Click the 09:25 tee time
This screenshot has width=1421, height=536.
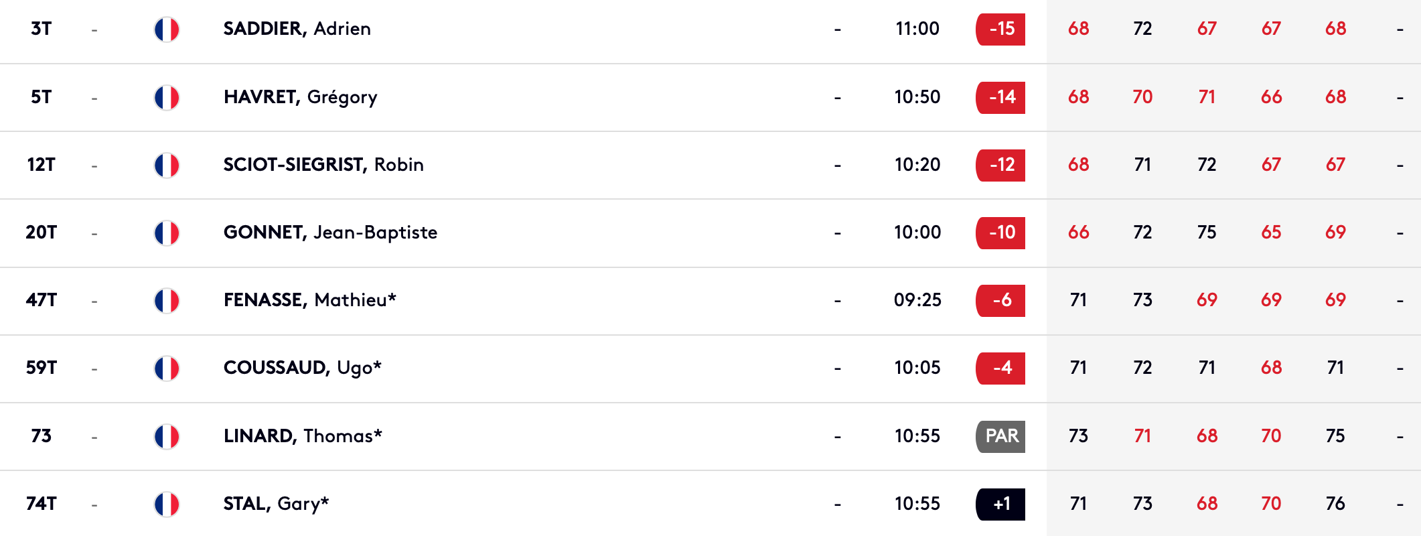(x=917, y=300)
